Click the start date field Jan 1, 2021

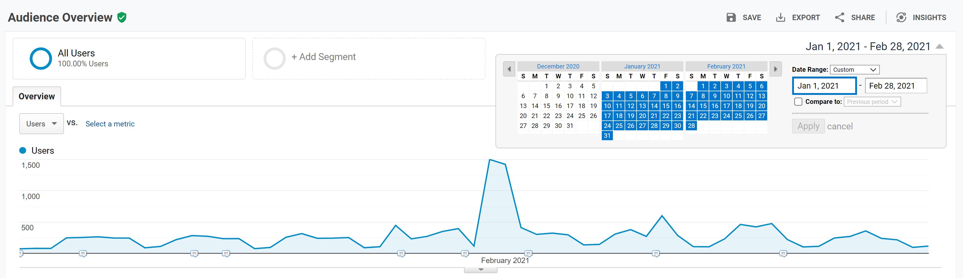824,86
